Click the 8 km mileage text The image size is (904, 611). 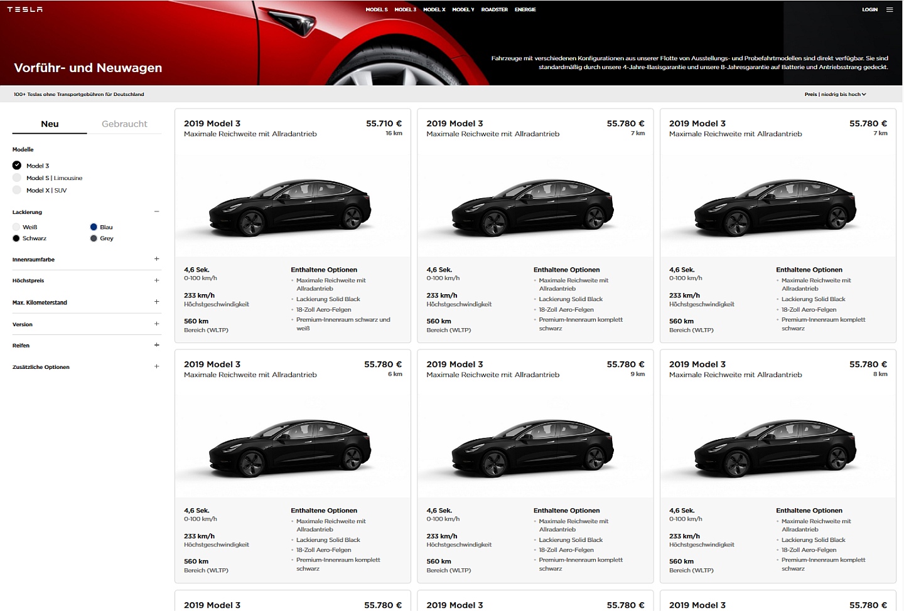[880, 374]
